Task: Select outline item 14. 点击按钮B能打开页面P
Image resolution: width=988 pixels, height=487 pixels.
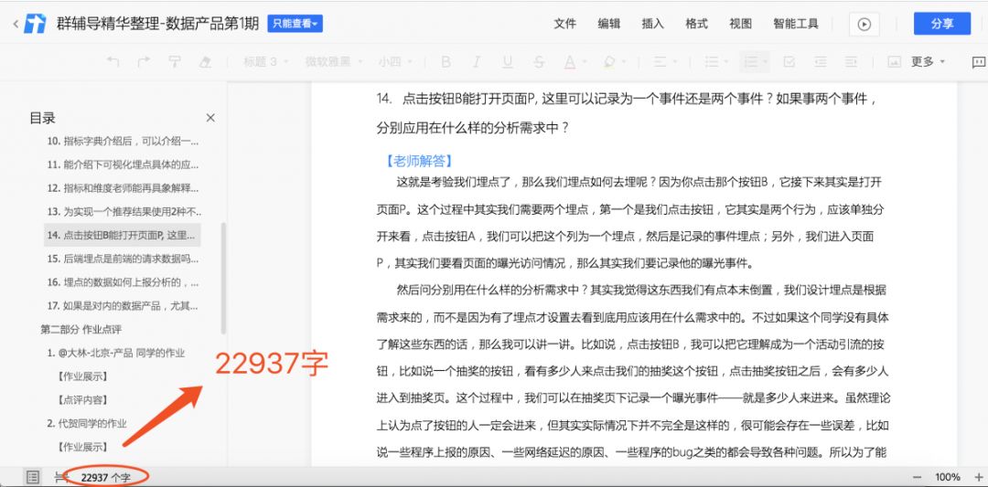Action: pos(123,235)
